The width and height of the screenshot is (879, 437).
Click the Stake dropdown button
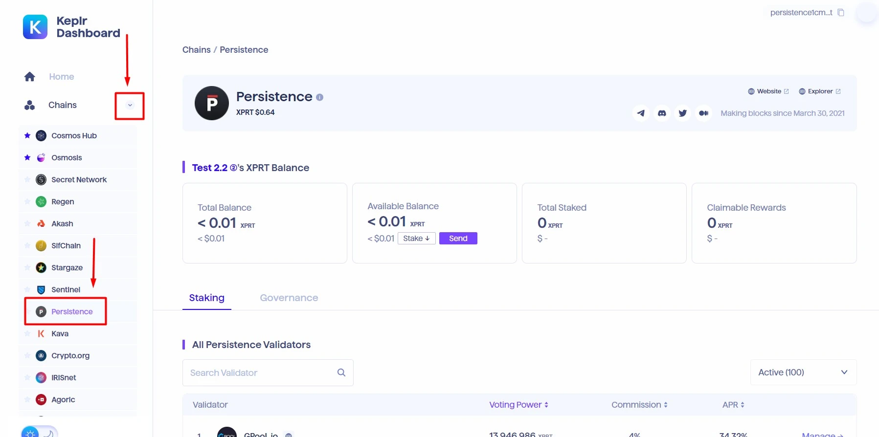point(416,238)
